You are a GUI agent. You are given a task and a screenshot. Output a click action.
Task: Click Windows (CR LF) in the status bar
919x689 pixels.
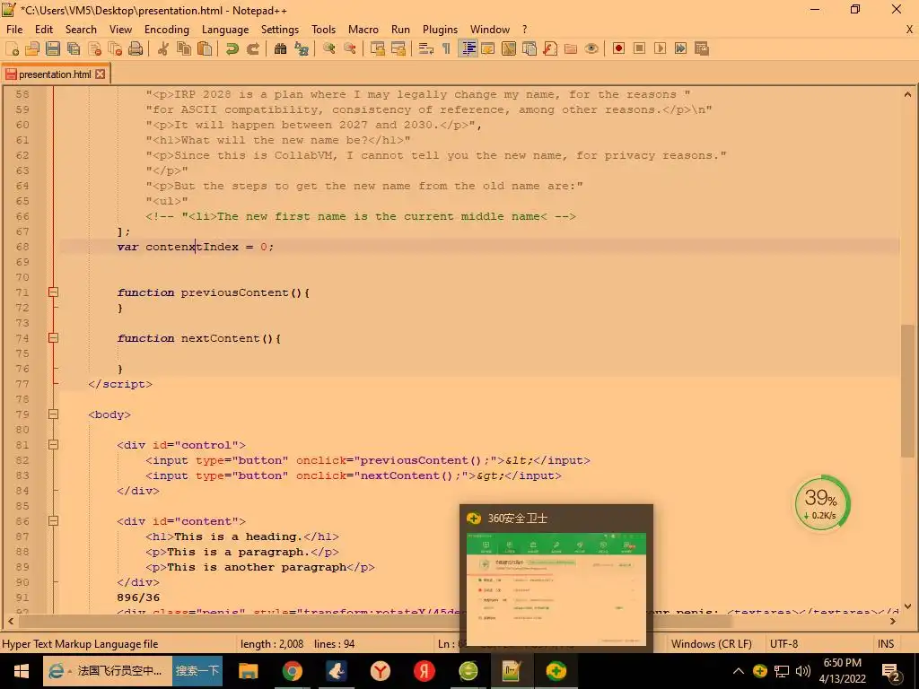click(x=711, y=644)
